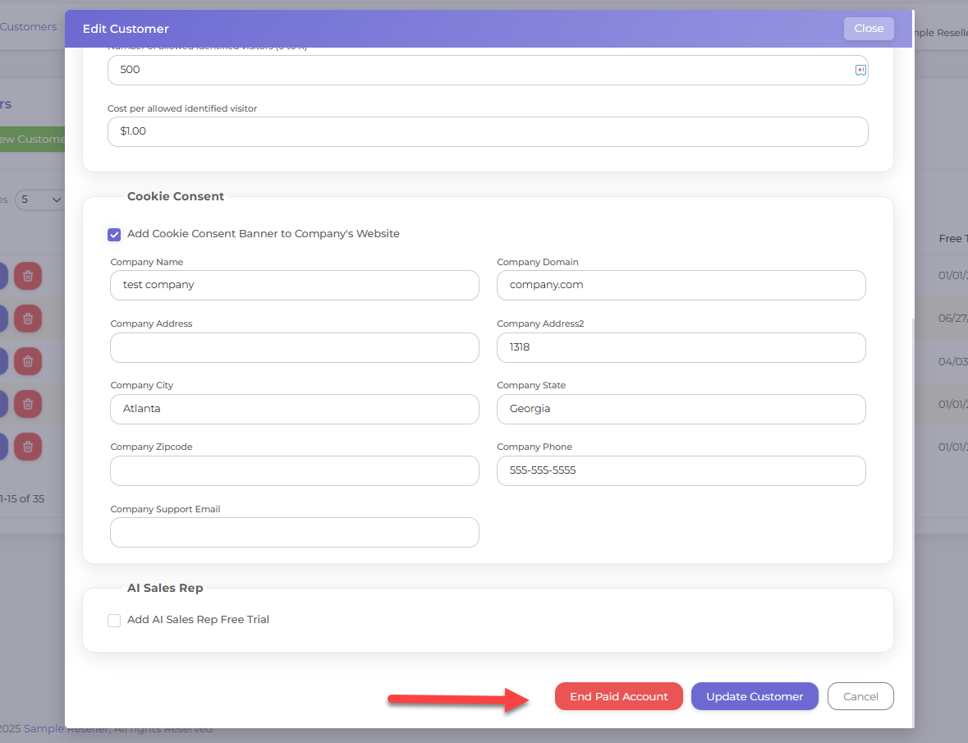Click the password manager icon in visitors field
The width and height of the screenshot is (968, 743).
[860, 70]
